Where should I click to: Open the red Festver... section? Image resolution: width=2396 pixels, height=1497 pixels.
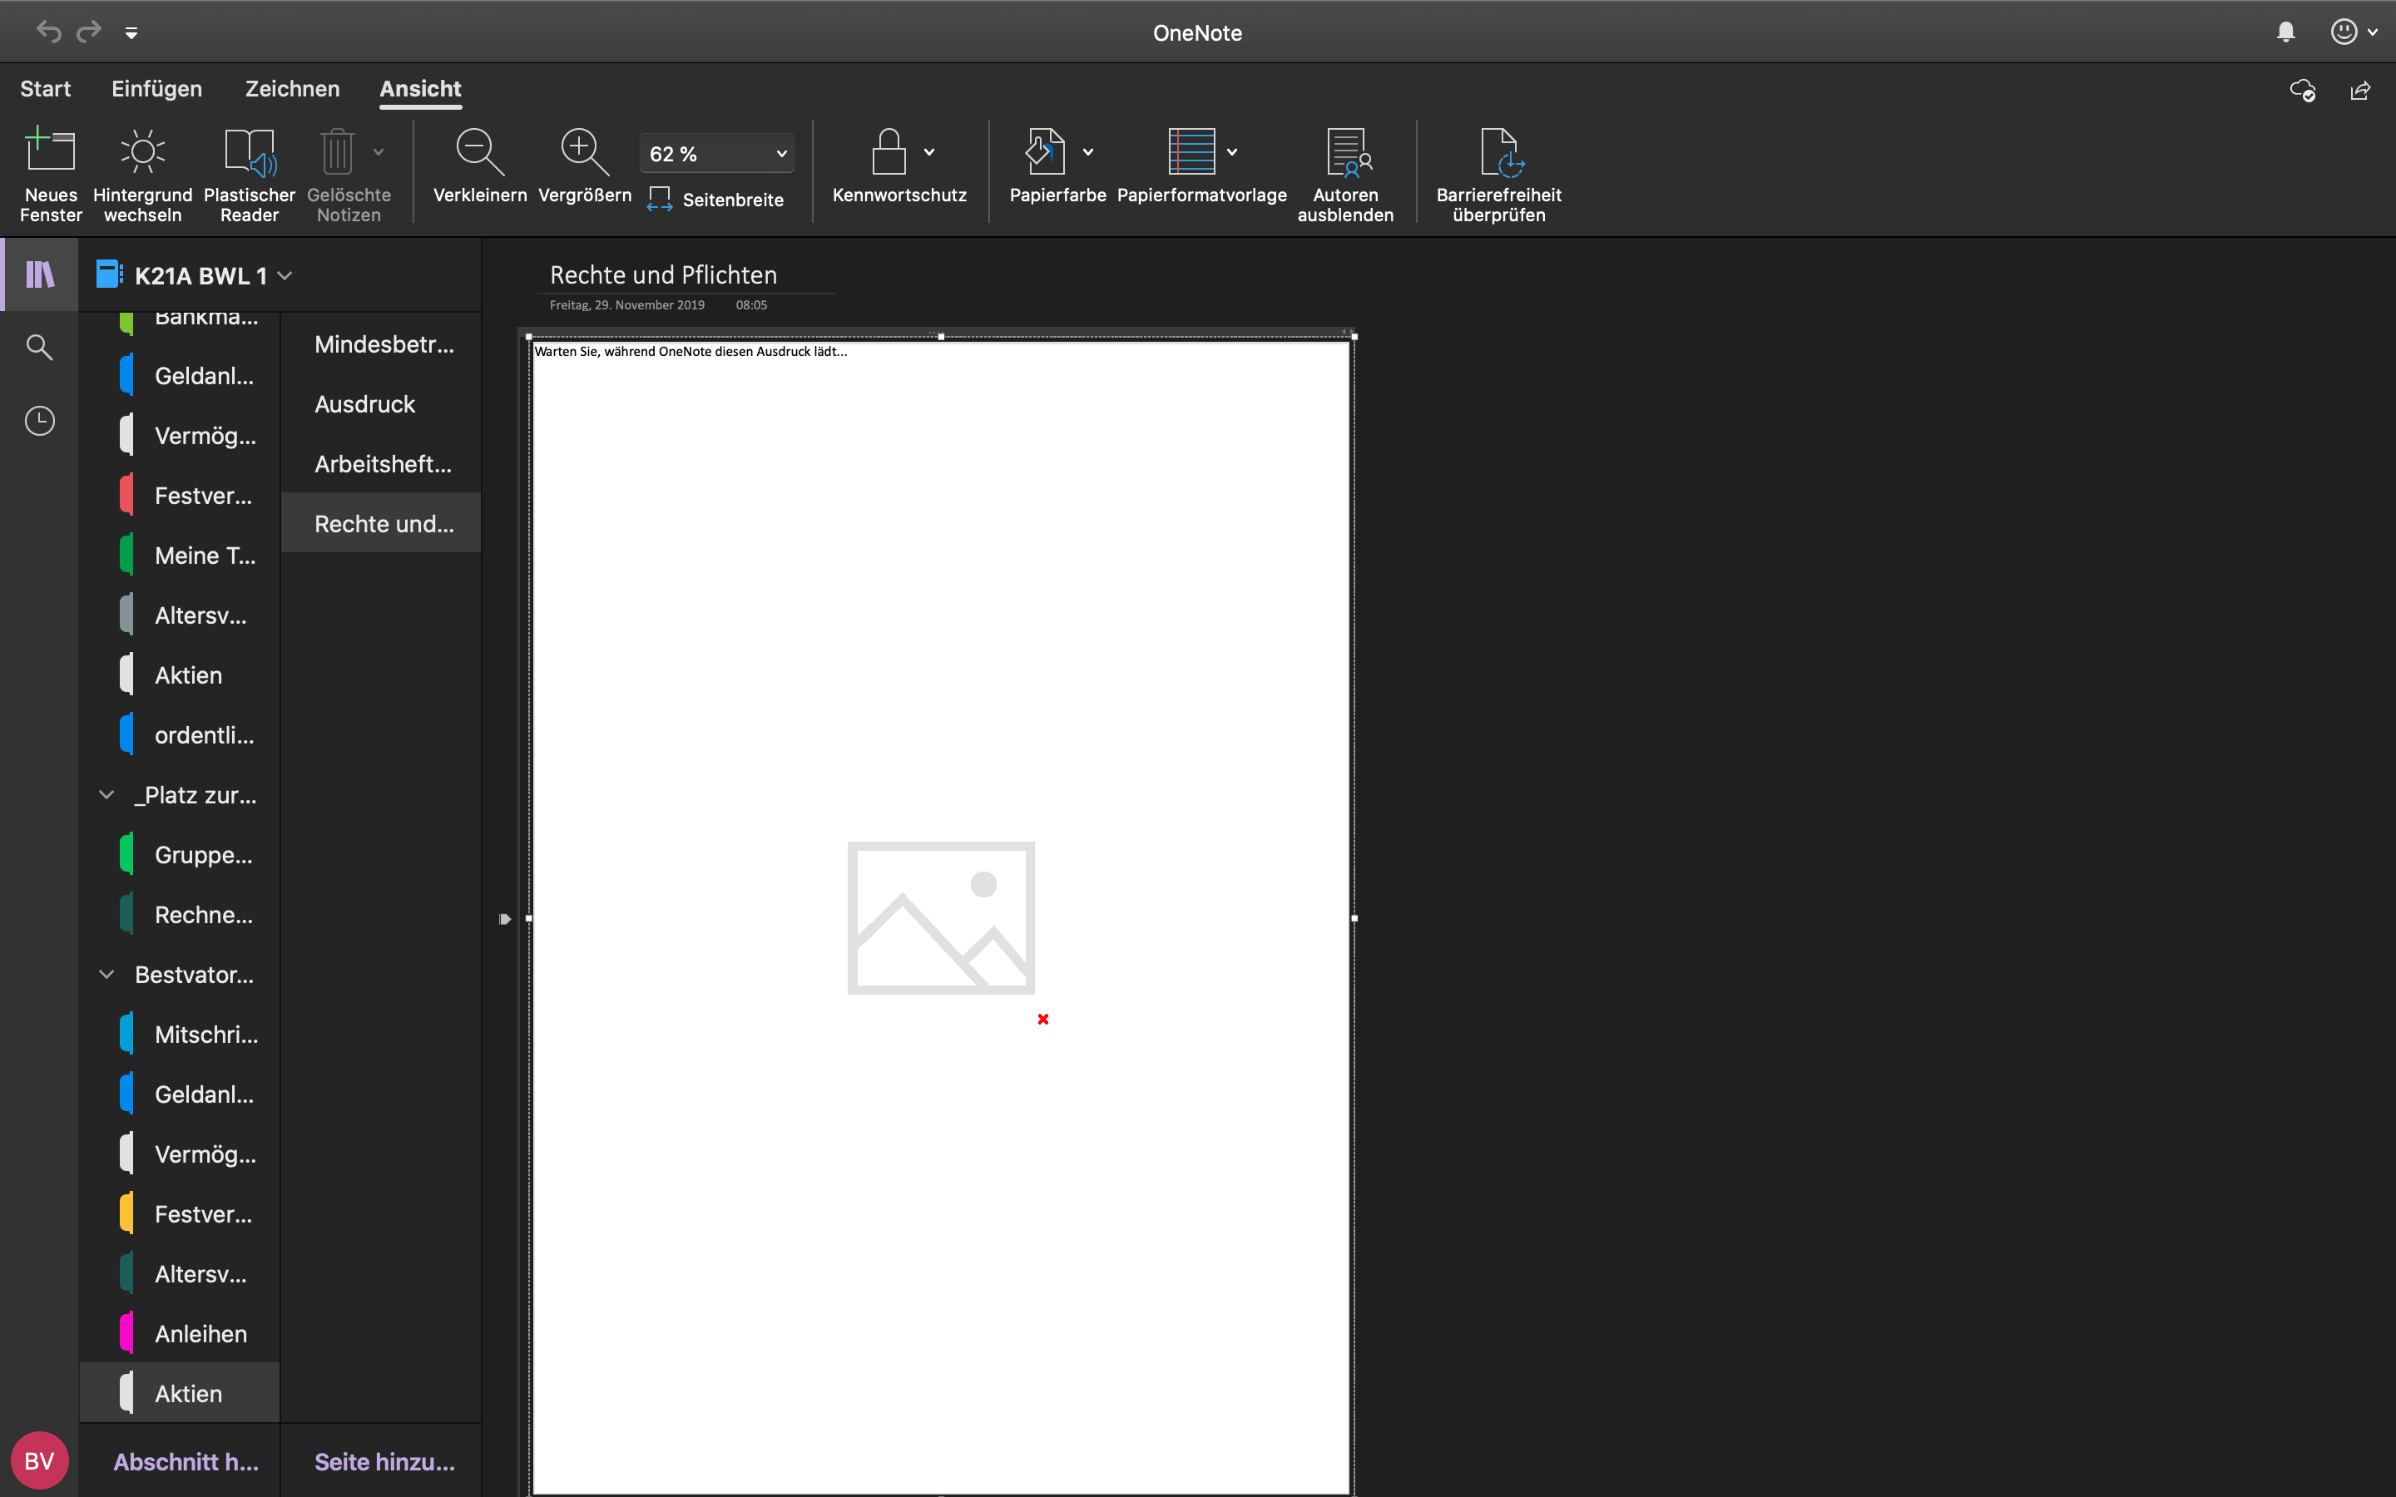179,496
